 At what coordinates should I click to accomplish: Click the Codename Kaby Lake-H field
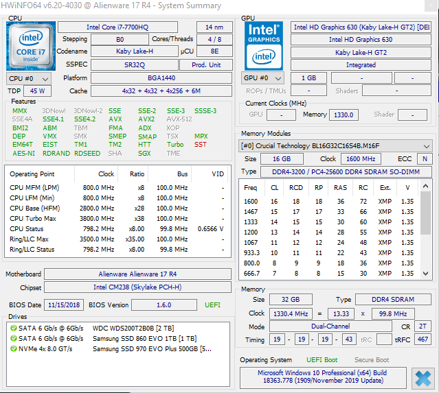(135, 51)
